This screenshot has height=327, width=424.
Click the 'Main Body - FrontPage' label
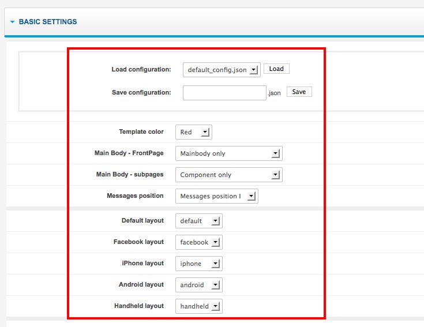pos(129,153)
